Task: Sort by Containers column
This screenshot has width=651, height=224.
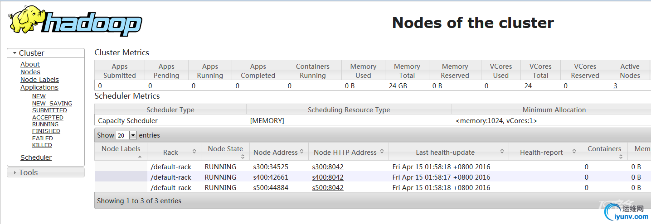Action: coord(604,152)
